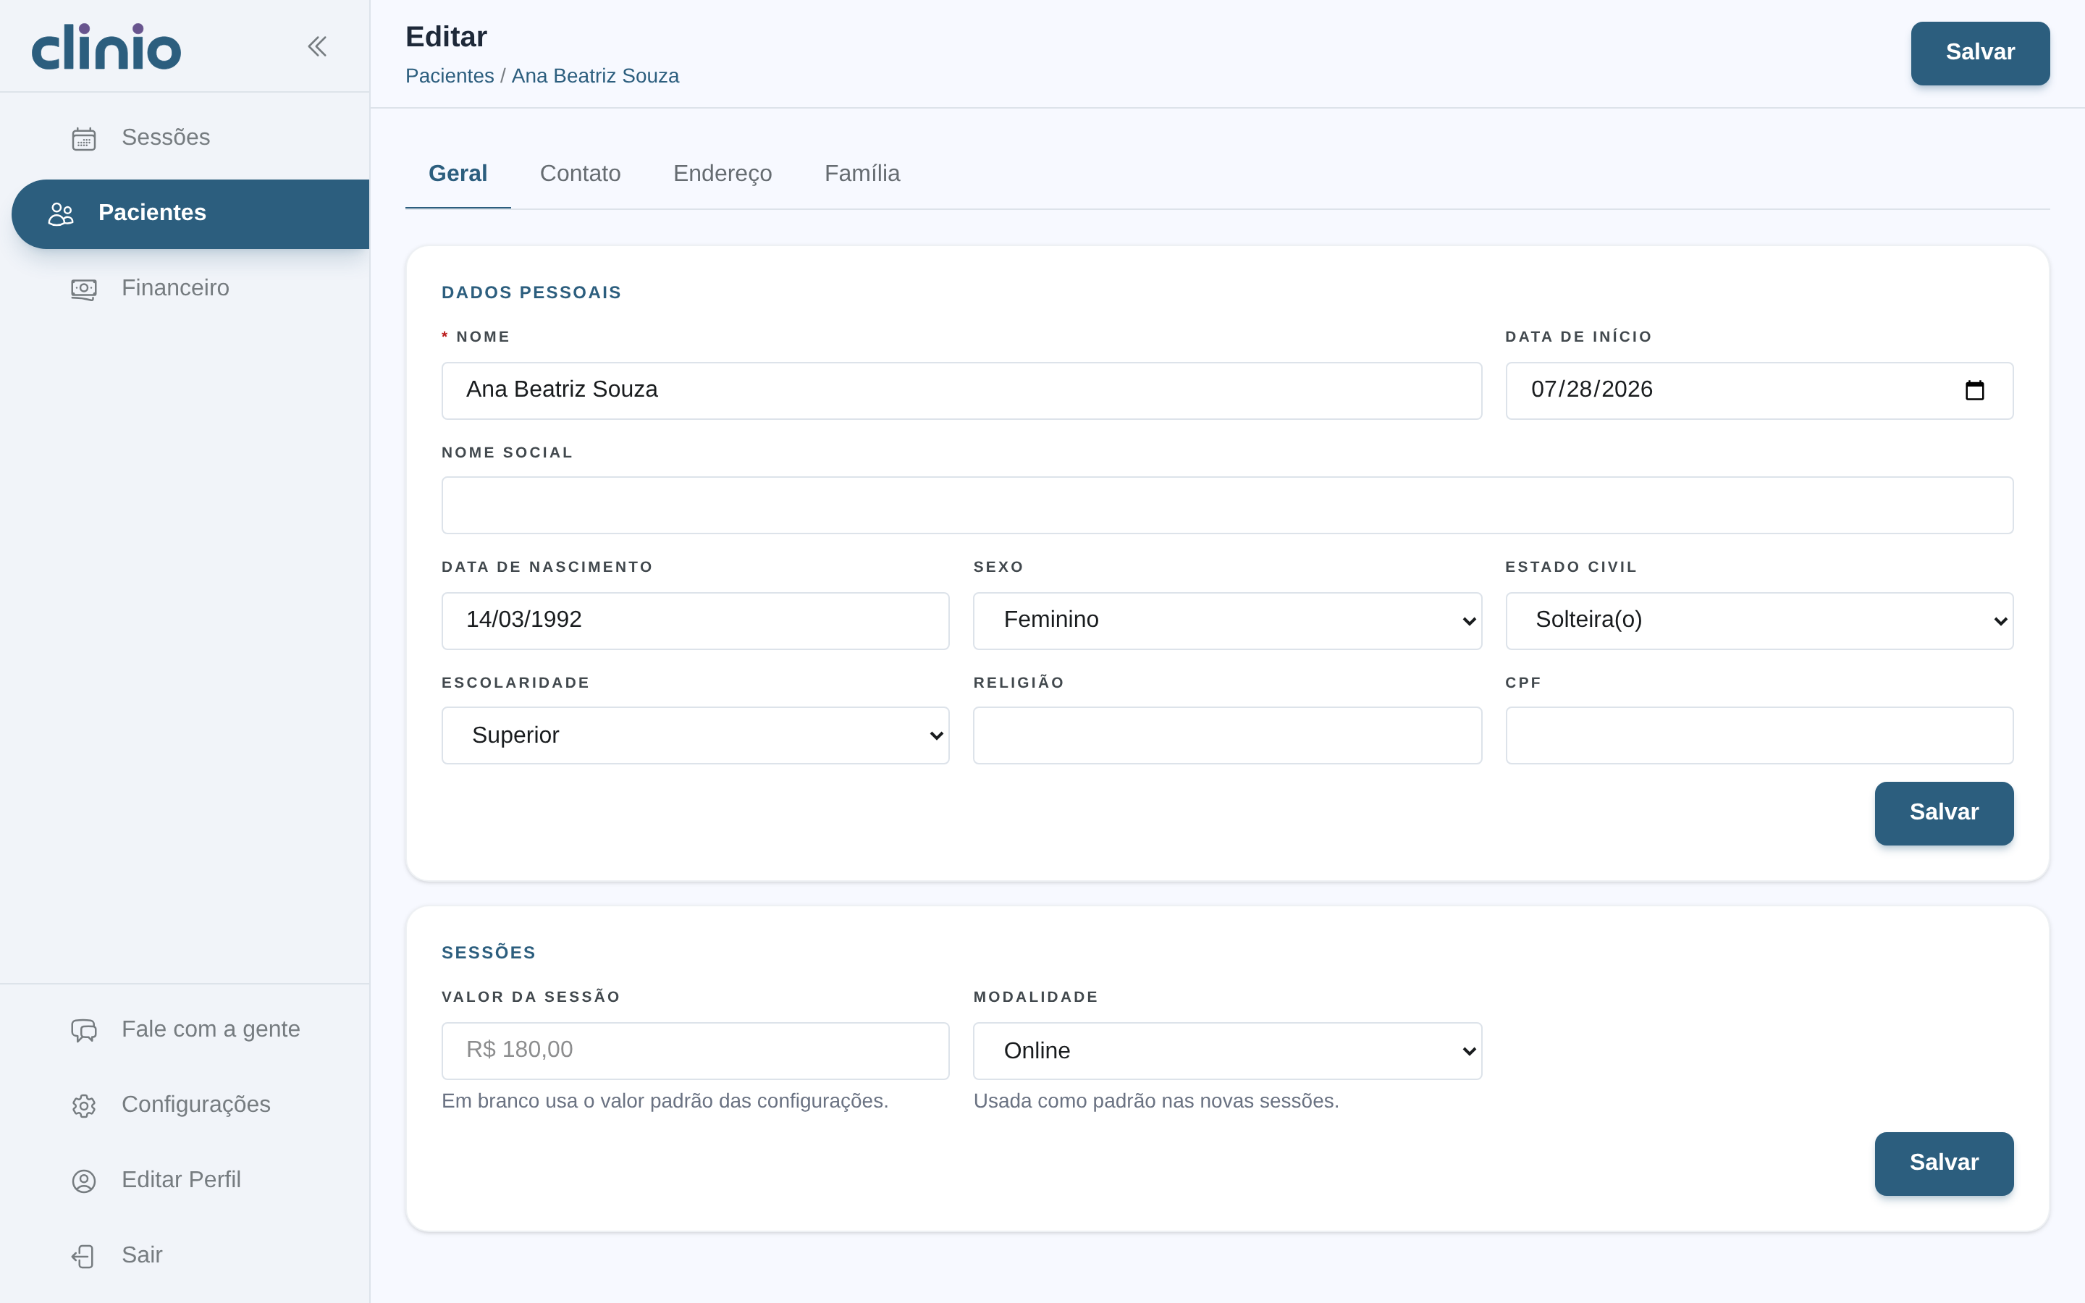
Task: Open the Estado Civil dropdown
Action: 1758,620
